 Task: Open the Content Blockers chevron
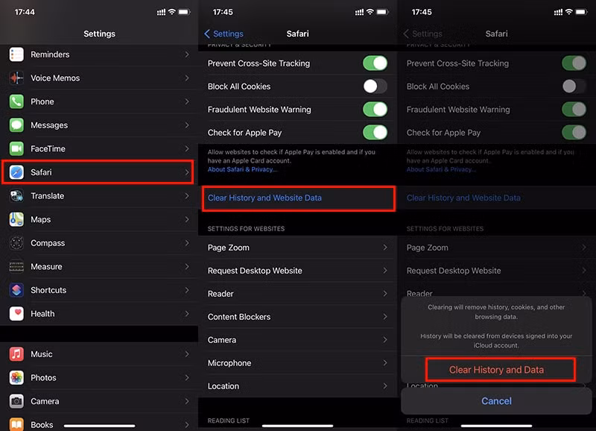(385, 317)
